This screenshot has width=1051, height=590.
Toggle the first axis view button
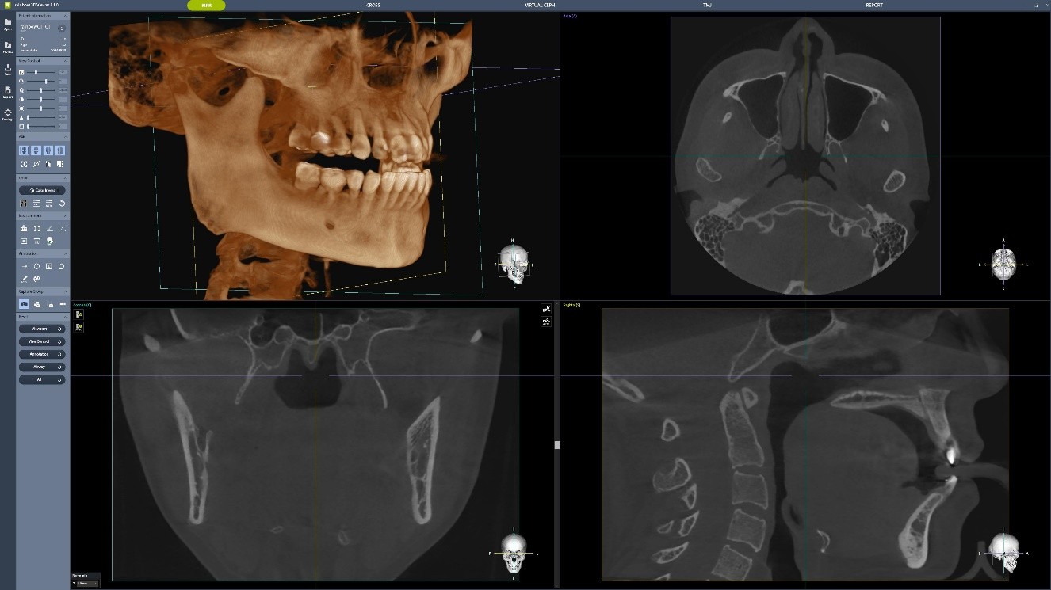pyautogui.click(x=24, y=150)
